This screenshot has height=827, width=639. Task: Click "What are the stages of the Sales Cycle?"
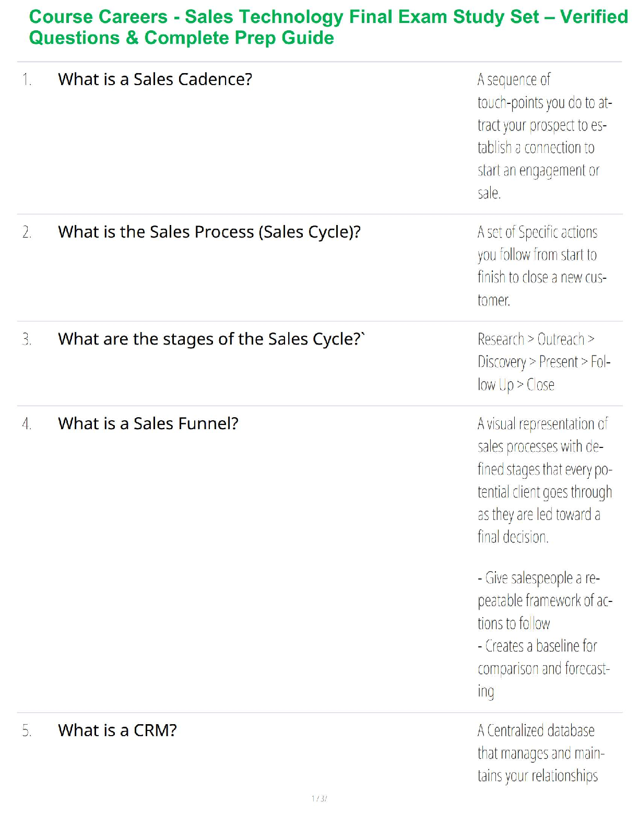211,339
